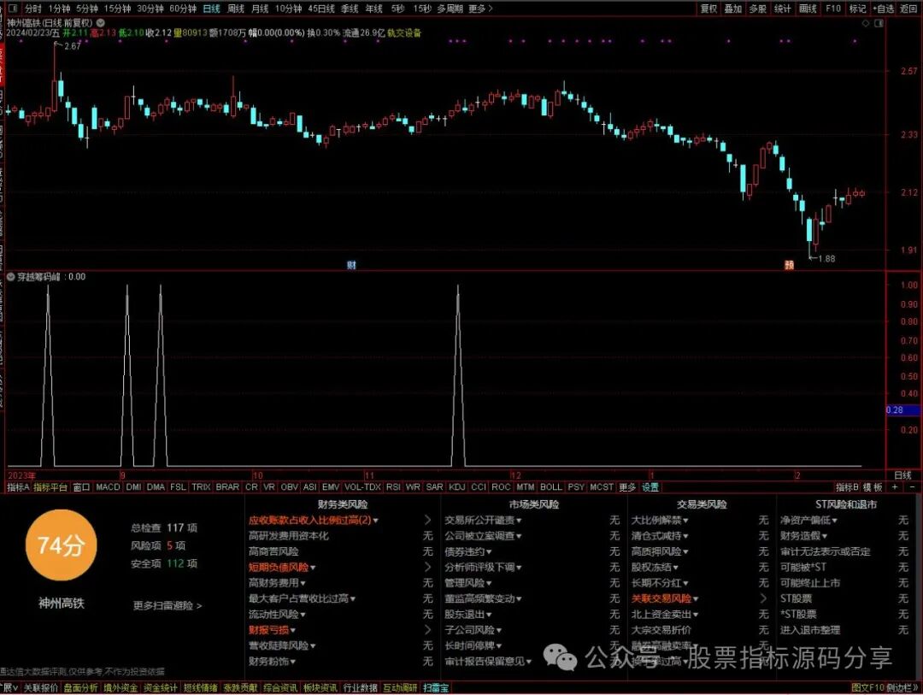This screenshot has width=923, height=695.
Task: Click the minus zoom-out button near 模板
Action: pos(913,487)
